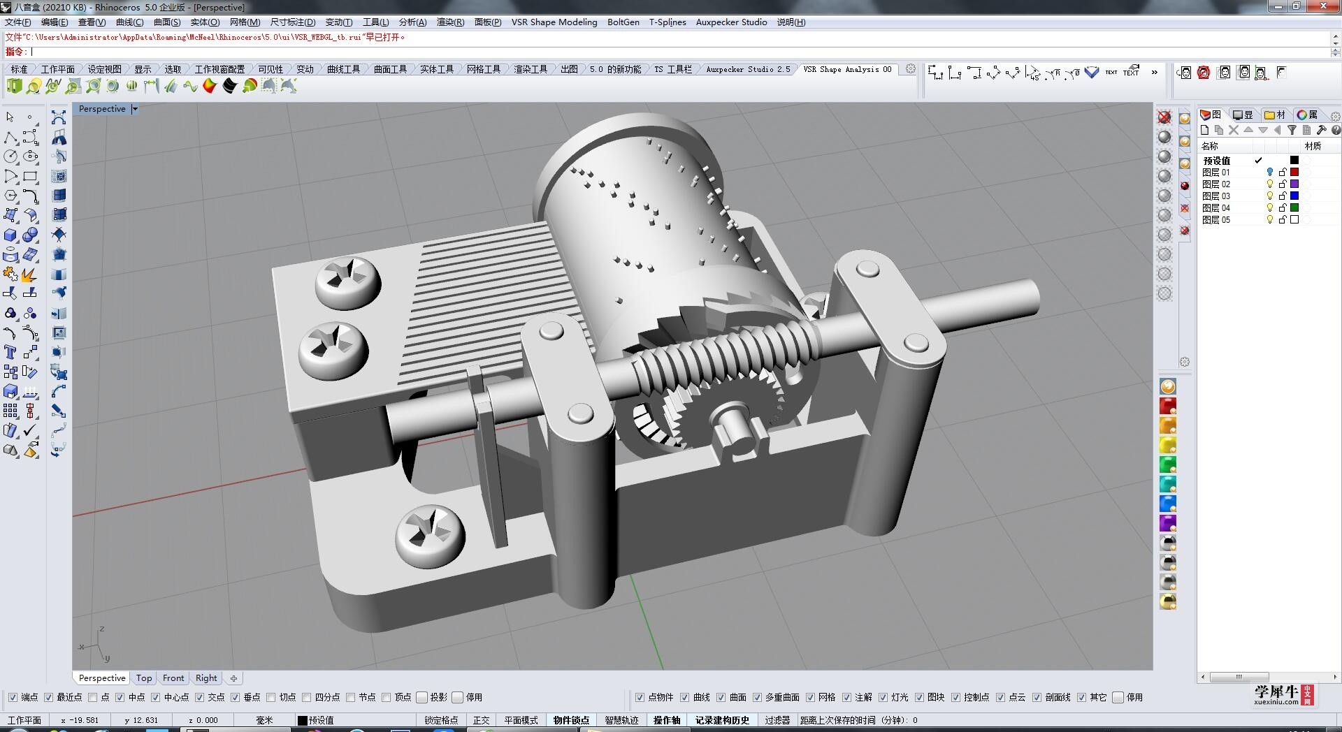
Task: Open the 曲面(S) menu
Action: pos(167,22)
